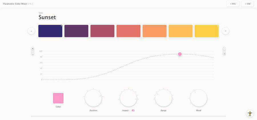Click the pink control point on curve
This screenshot has width=257, height=120.
click(x=180, y=54)
